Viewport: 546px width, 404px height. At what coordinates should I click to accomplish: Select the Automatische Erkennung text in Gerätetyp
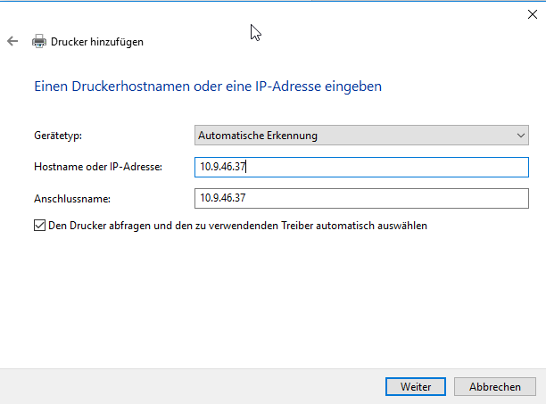tap(258, 136)
